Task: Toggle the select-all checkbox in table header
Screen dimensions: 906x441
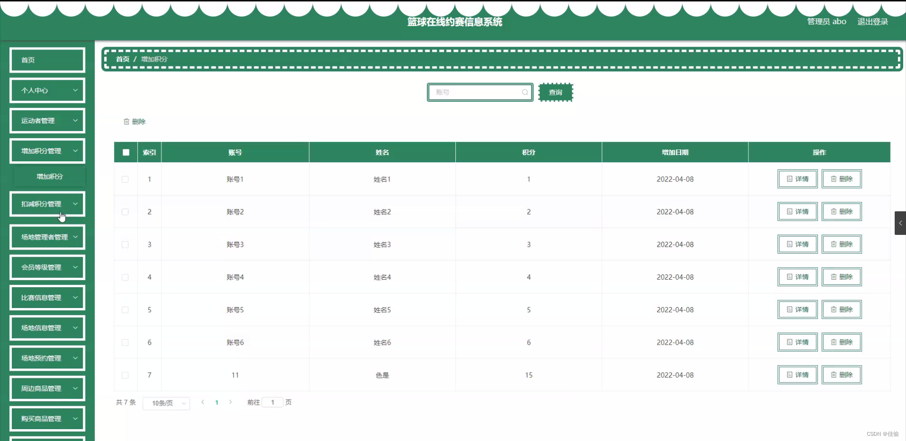Action: point(125,152)
